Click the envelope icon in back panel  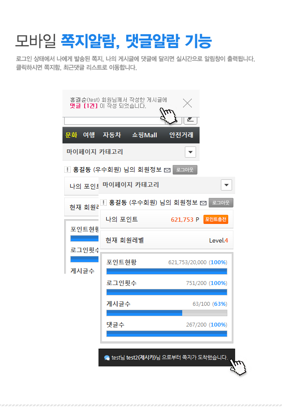[x=167, y=170]
